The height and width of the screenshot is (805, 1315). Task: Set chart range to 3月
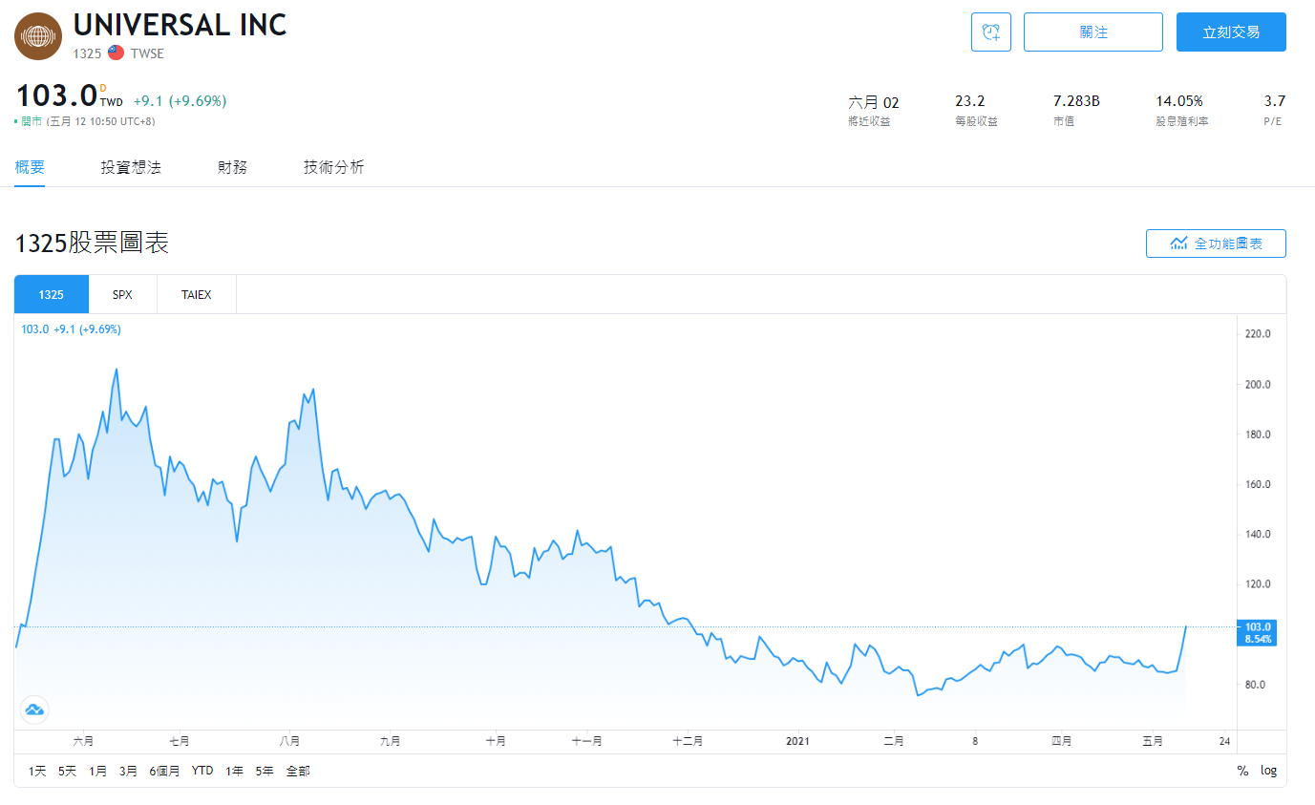click(128, 771)
